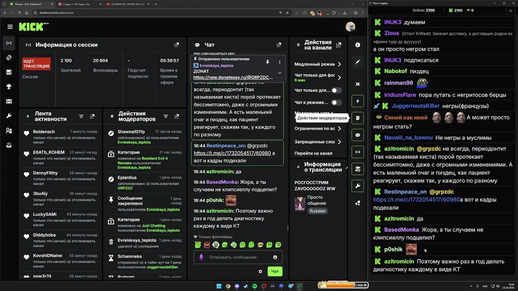
Task: Click the Meme Party doge progress bar widget
Action: (x=343, y=285)
